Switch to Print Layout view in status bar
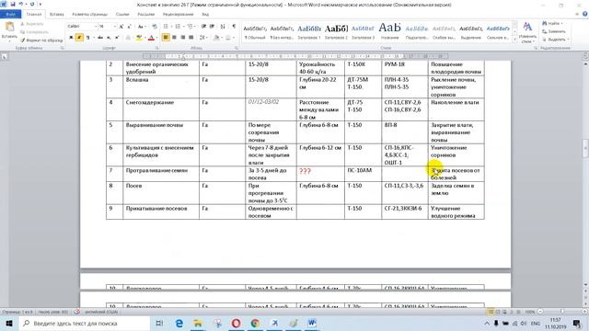Screen dimensions: 589x331 [491, 312]
